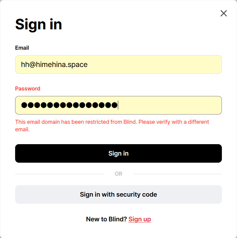Click the masked password dots
The image size is (237, 238).
tap(69, 105)
